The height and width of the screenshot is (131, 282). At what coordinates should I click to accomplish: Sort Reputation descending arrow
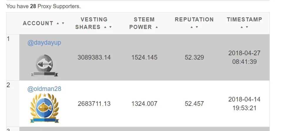click(197, 27)
